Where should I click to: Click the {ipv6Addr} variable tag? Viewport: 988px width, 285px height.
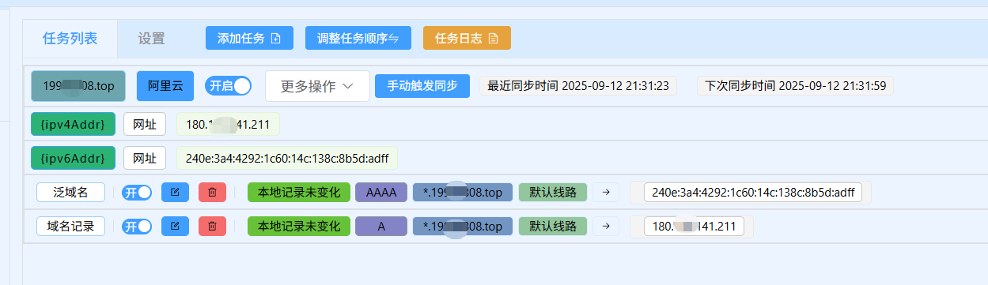tap(73, 158)
